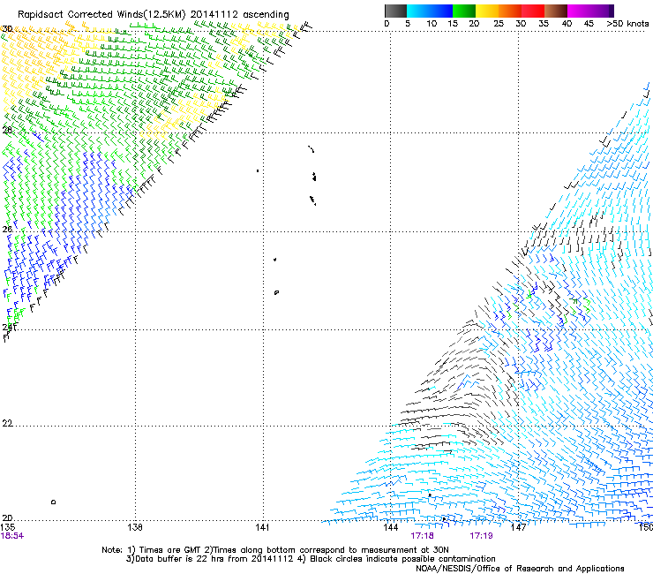The height and width of the screenshot is (574, 653).
Task: Click latitude label '20' on left axis
Action: click(x=7, y=518)
